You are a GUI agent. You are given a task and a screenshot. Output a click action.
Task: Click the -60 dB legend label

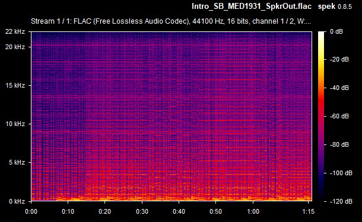click(339, 116)
